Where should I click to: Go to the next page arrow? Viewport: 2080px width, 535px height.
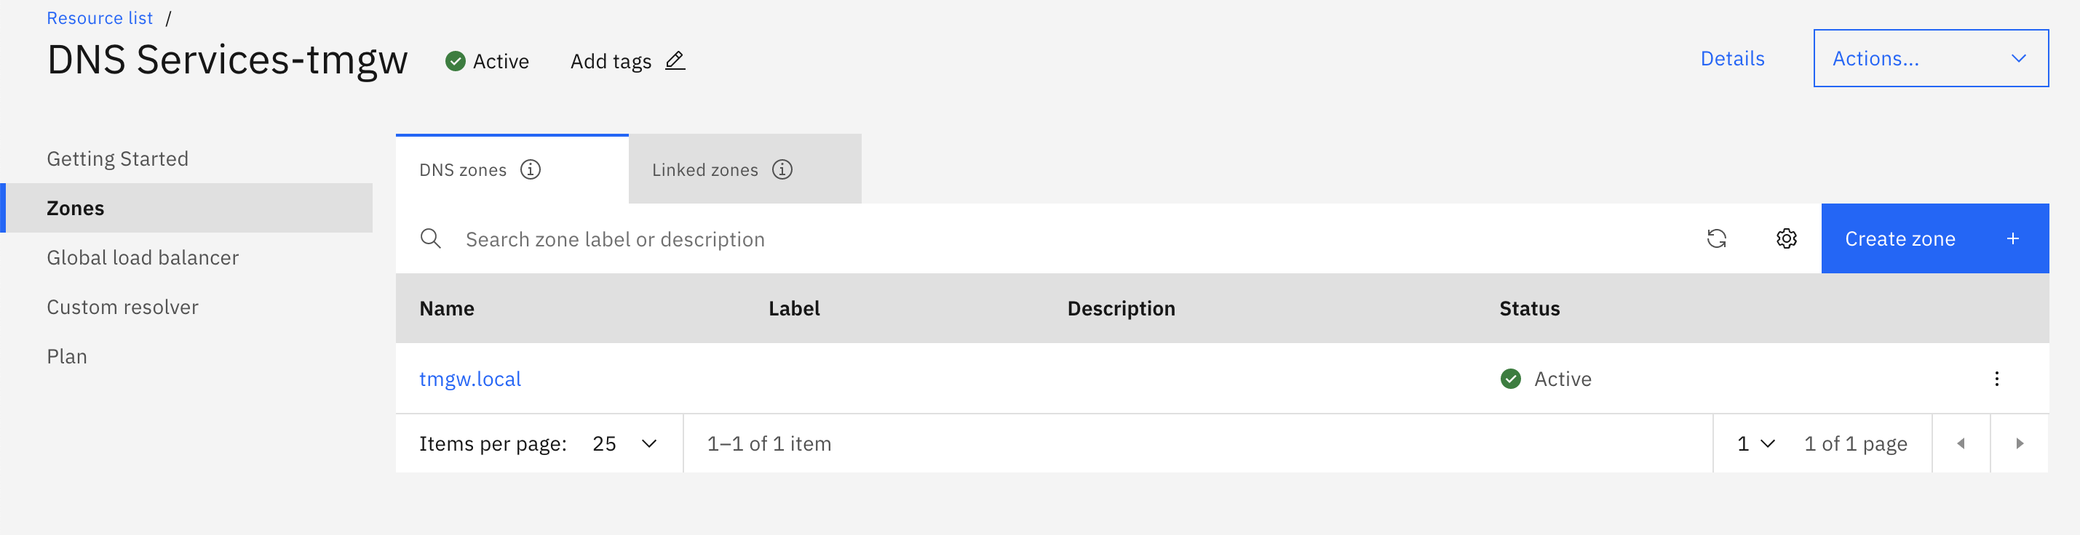[x=2019, y=444]
